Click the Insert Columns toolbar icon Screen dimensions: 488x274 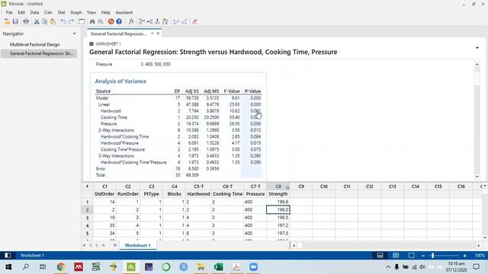pyautogui.click(x=158, y=21)
